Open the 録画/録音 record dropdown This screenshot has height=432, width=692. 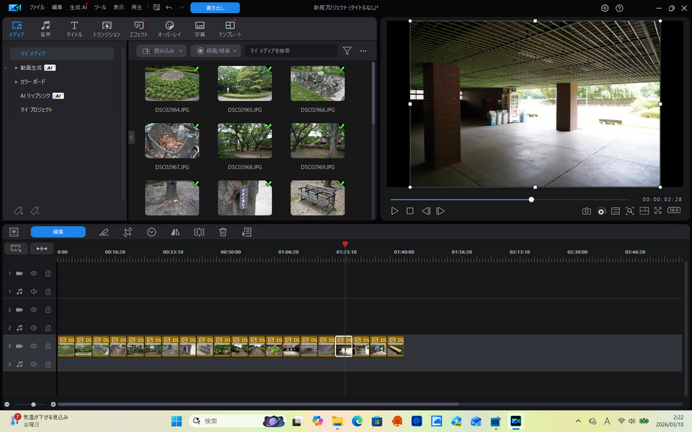(216, 51)
